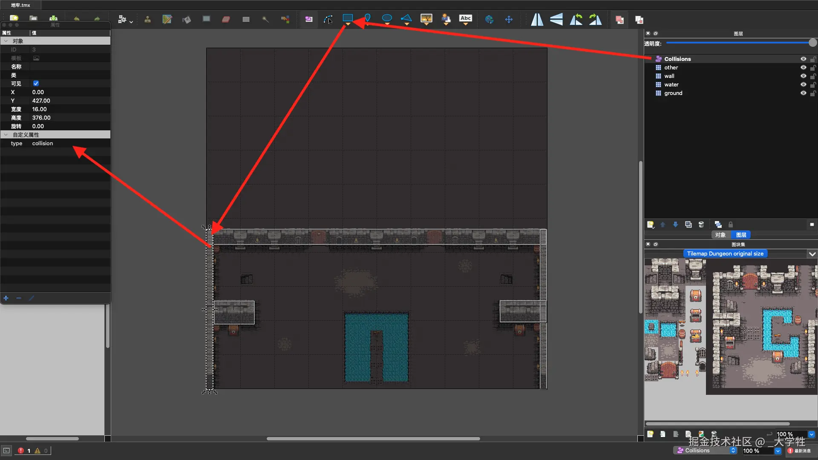Adjust the layer opacity slider
The width and height of the screenshot is (818, 460).
(x=812, y=43)
